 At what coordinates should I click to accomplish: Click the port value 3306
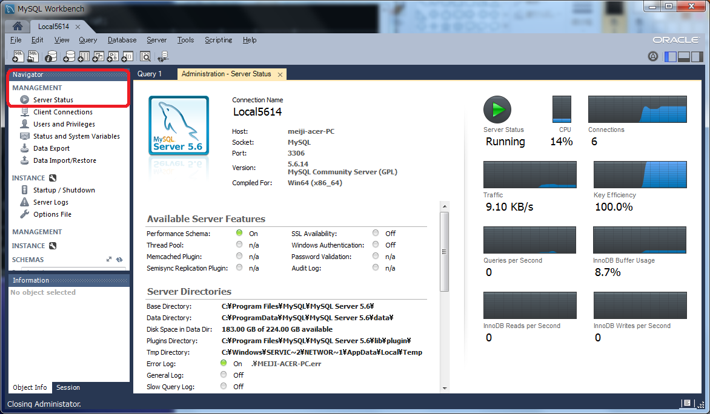click(296, 153)
